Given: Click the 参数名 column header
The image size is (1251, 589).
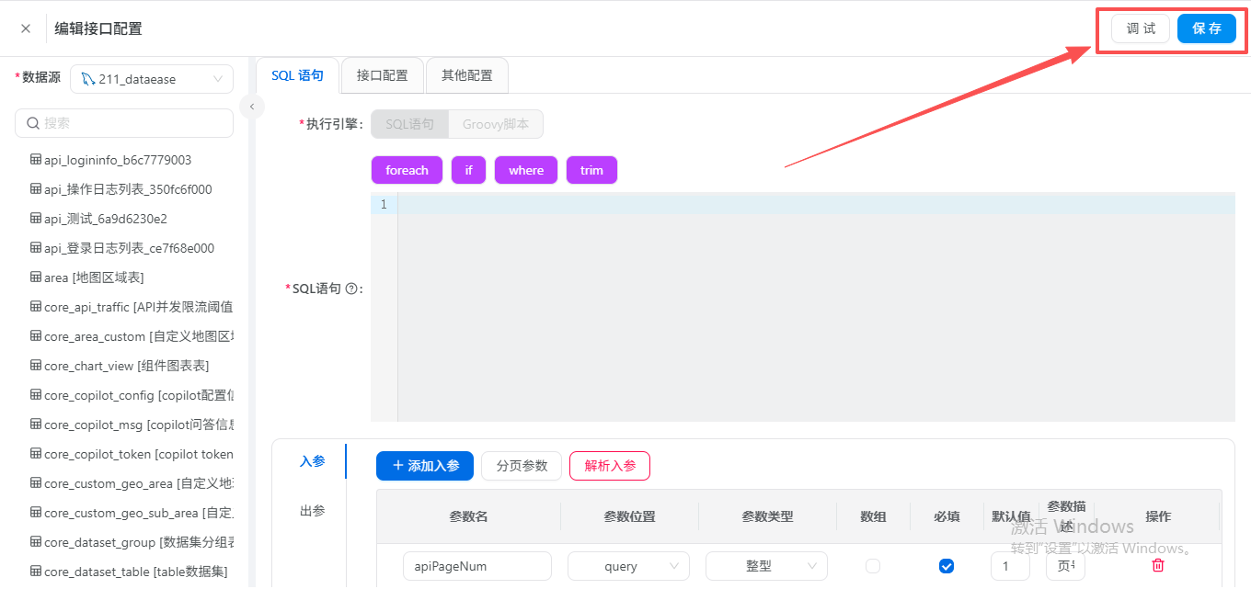Looking at the screenshot, I should coord(468,516).
